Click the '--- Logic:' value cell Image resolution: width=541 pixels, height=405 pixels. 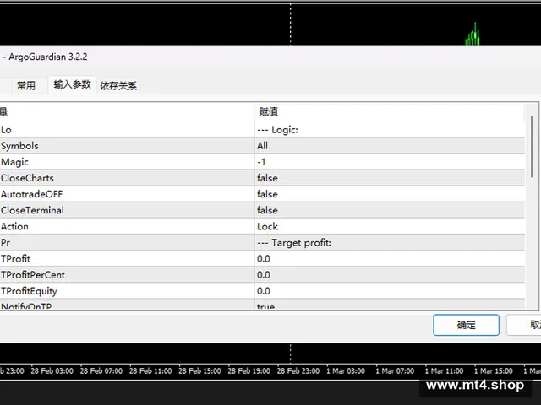(389, 129)
